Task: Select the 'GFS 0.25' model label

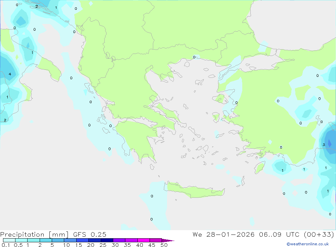Action: point(90,234)
